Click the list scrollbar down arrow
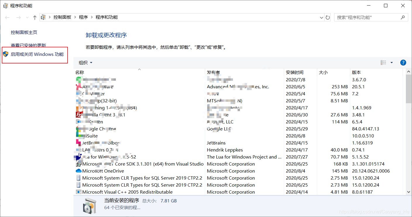This screenshot has width=412, height=217. [x=409, y=192]
